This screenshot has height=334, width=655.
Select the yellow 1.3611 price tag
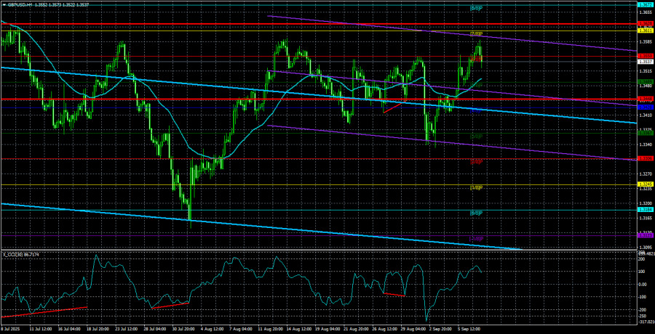tap(645, 30)
